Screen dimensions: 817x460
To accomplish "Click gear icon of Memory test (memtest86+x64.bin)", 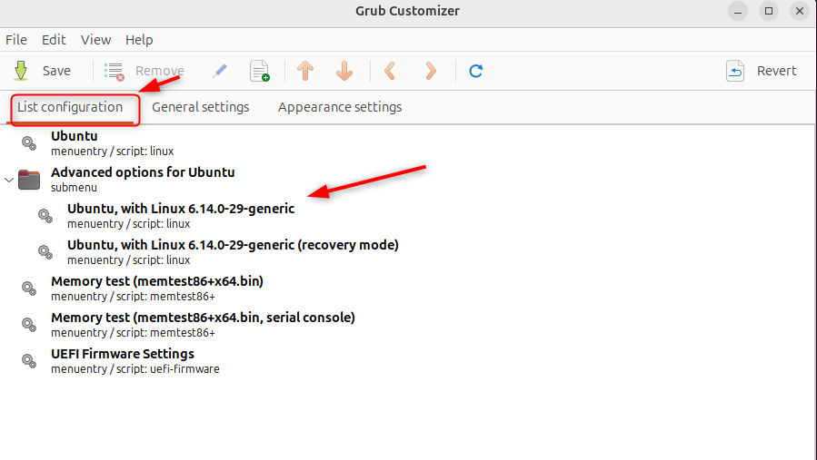I will [x=29, y=289].
